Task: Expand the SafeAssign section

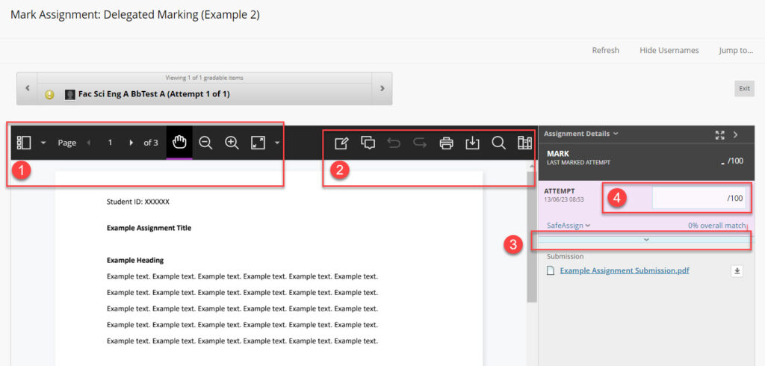Action: 569,225
